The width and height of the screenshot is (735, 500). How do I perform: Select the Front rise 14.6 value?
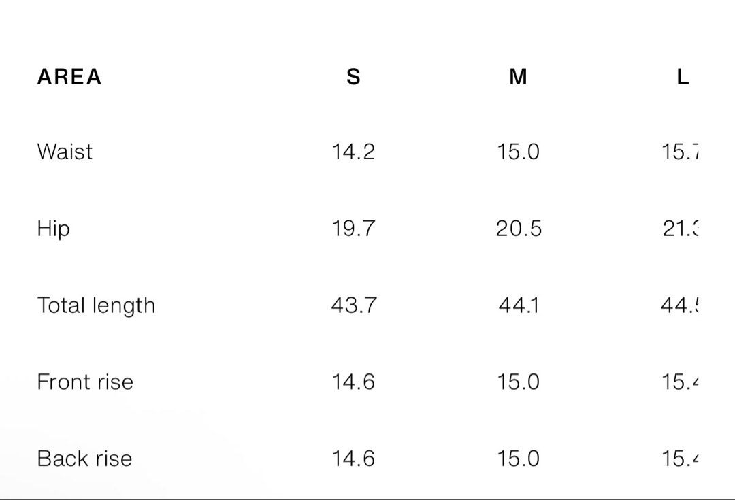[x=353, y=382]
